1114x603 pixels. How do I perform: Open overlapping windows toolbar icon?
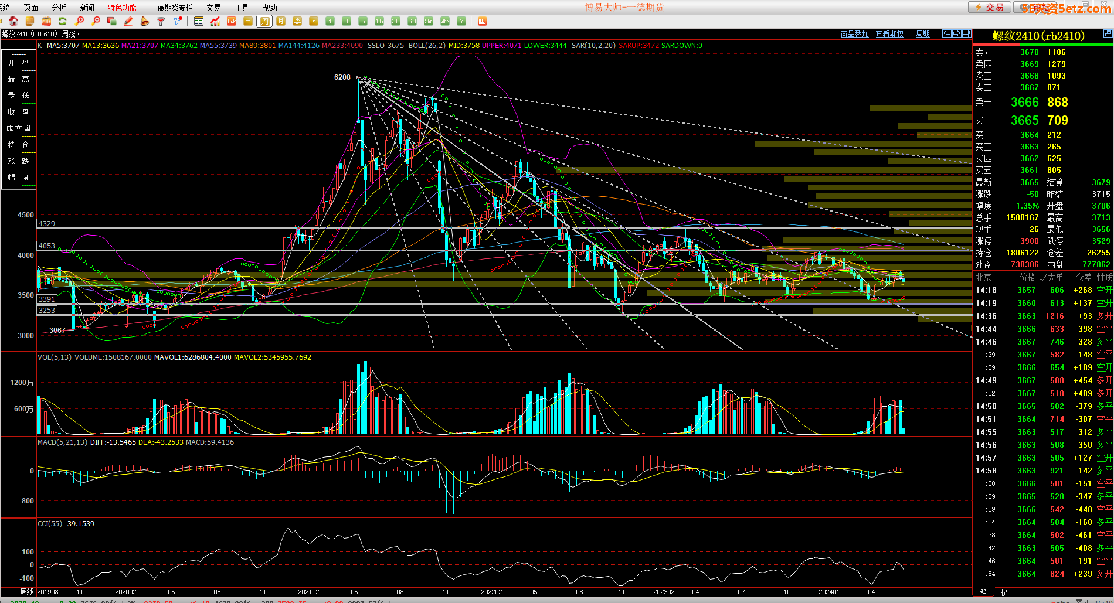coord(112,21)
